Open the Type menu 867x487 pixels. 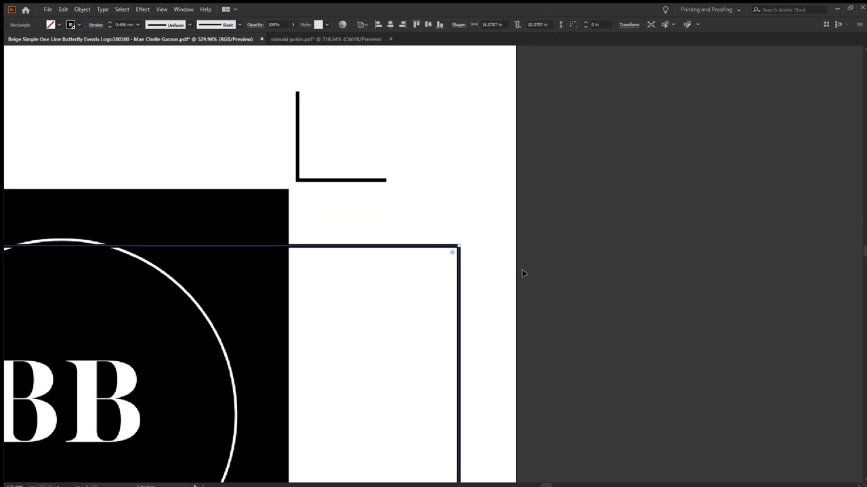click(103, 9)
